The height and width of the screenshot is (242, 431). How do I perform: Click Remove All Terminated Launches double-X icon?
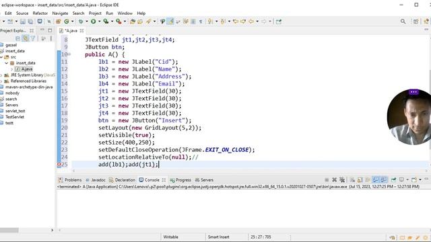click(342, 179)
